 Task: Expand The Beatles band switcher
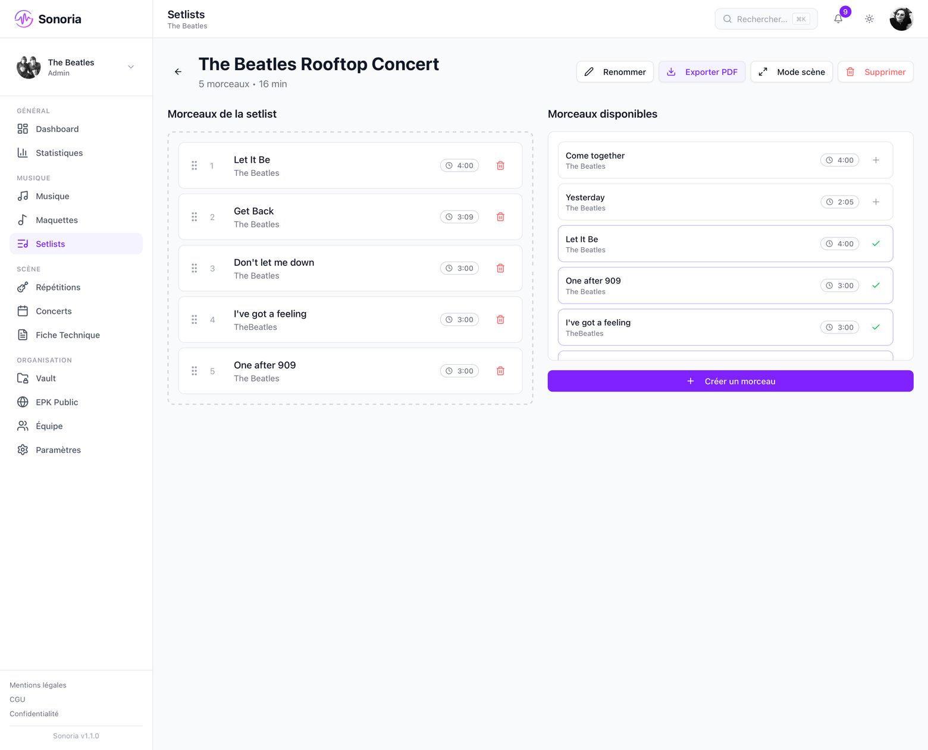point(76,67)
